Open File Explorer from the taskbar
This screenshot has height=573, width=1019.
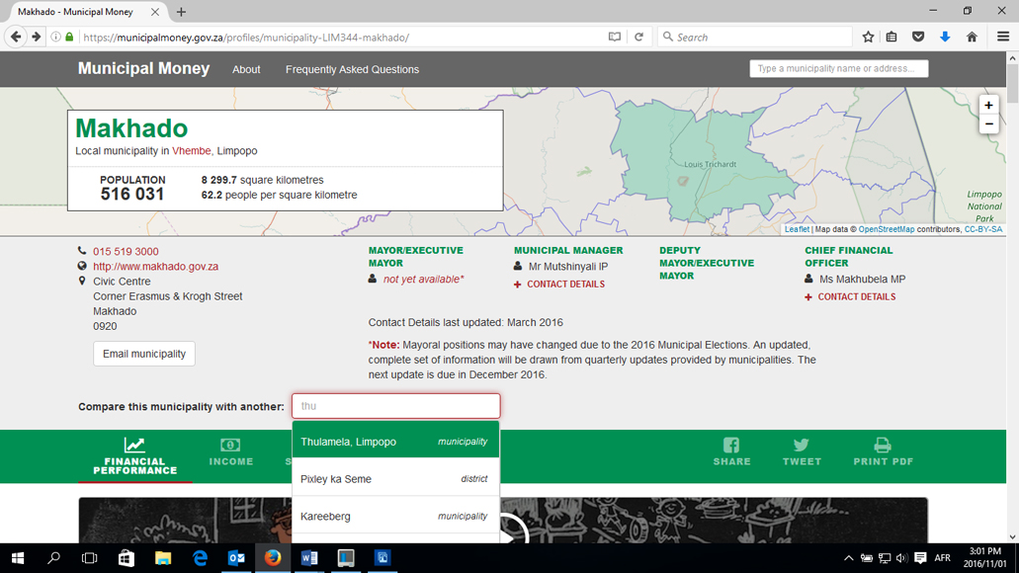coord(162,558)
